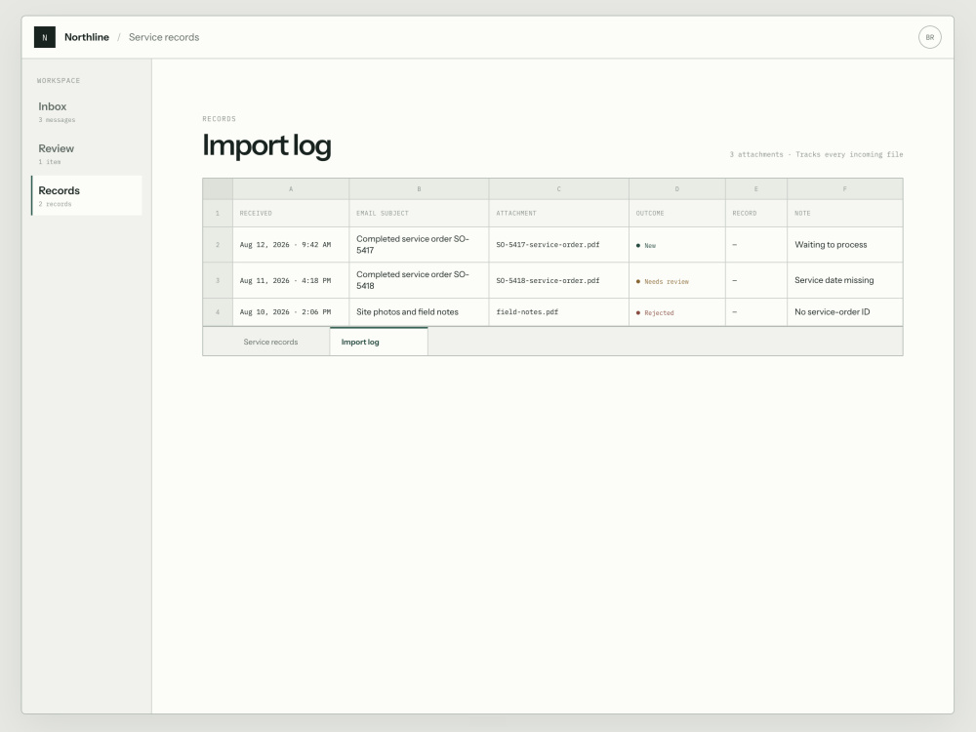Viewport: 976px width, 732px height.
Task: Select column D header
Action: point(677,189)
